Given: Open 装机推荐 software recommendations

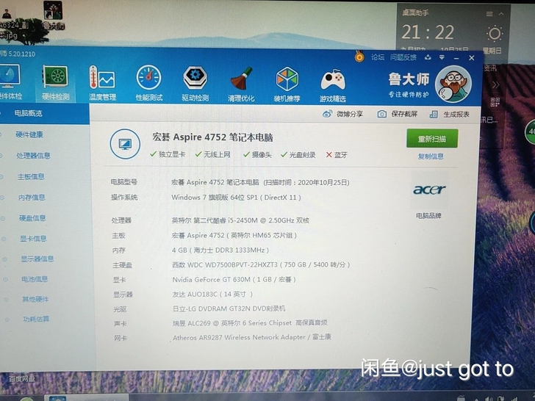Looking at the screenshot, I should point(287,85).
